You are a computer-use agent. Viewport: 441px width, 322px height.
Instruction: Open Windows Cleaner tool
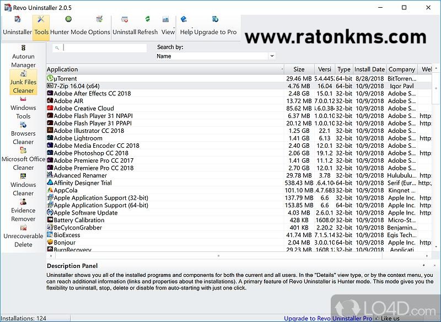[x=23, y=185]
